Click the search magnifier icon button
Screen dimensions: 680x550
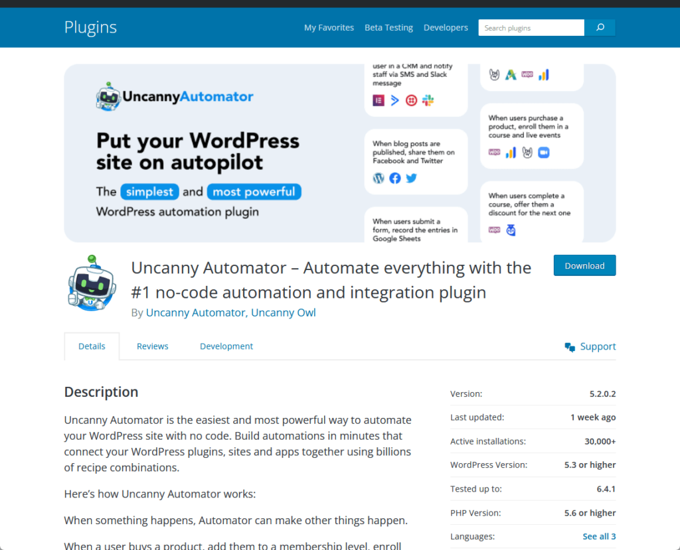click(x=600, y=28)
